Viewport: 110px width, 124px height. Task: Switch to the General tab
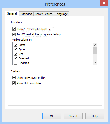click(12, 13)
